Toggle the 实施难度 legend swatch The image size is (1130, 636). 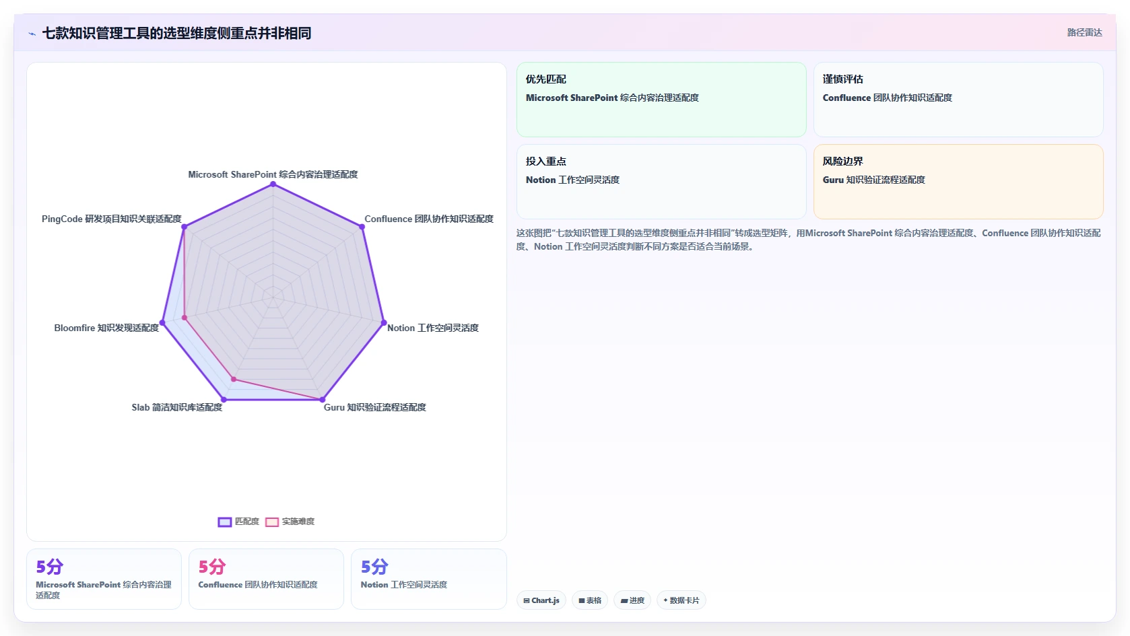tap(272, 522)
